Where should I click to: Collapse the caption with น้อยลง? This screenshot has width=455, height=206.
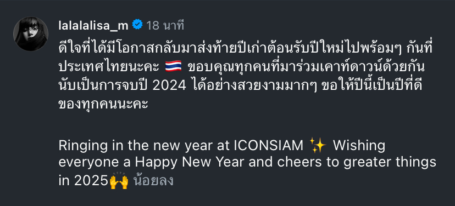153,181
